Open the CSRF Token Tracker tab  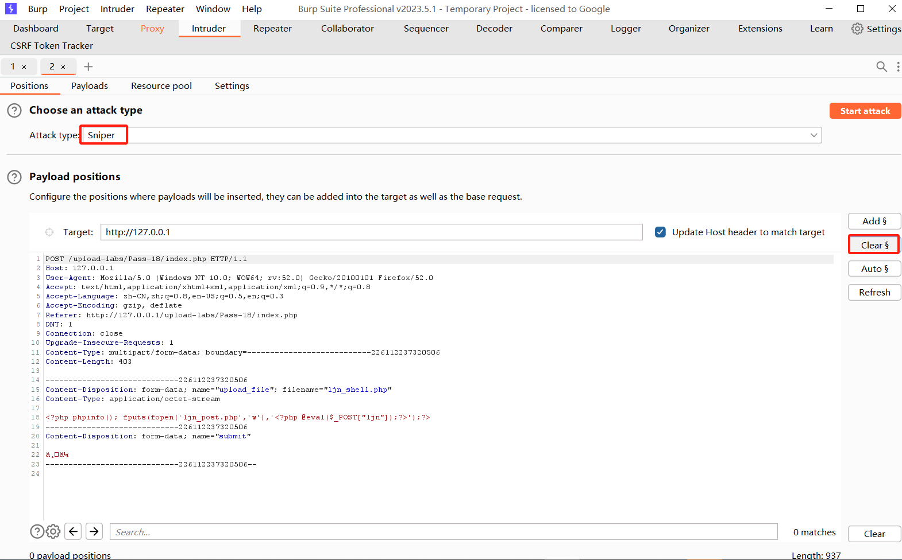[52, 46]
